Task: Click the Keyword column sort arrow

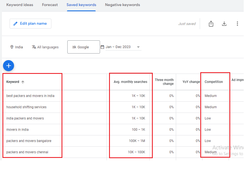Action: 23,82
